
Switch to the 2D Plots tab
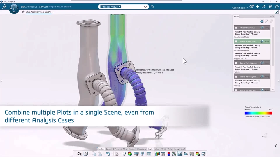pos(124,149)
